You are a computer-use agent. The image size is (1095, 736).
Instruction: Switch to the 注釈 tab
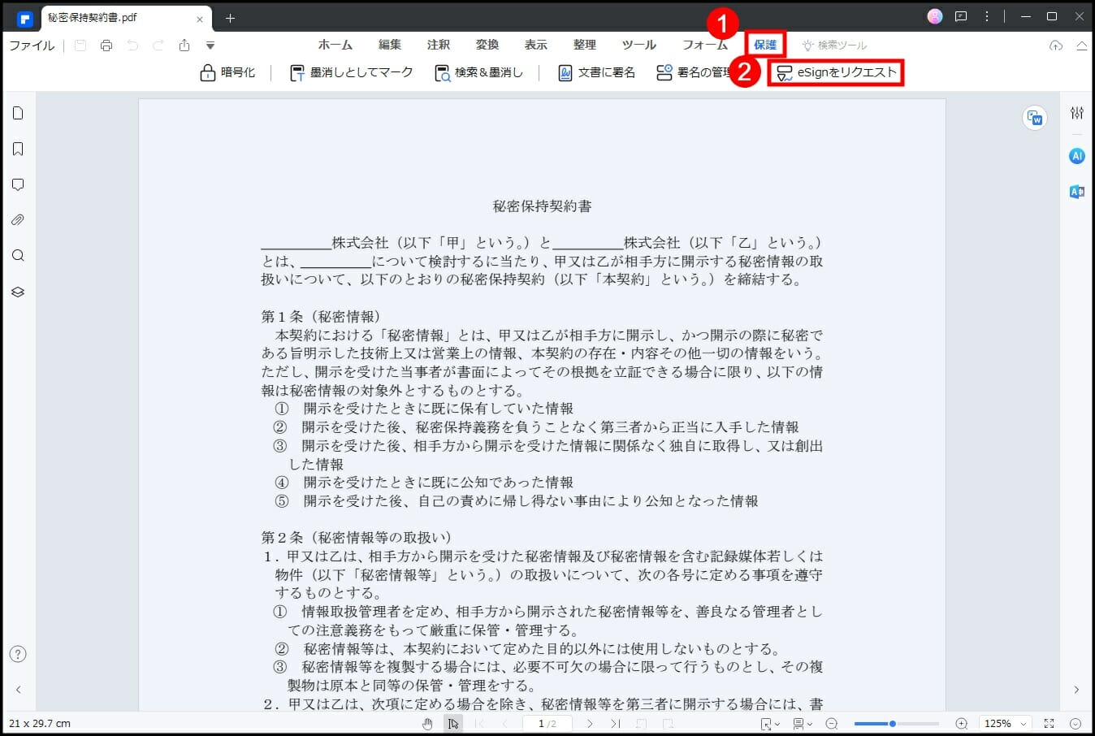point(439,45)
